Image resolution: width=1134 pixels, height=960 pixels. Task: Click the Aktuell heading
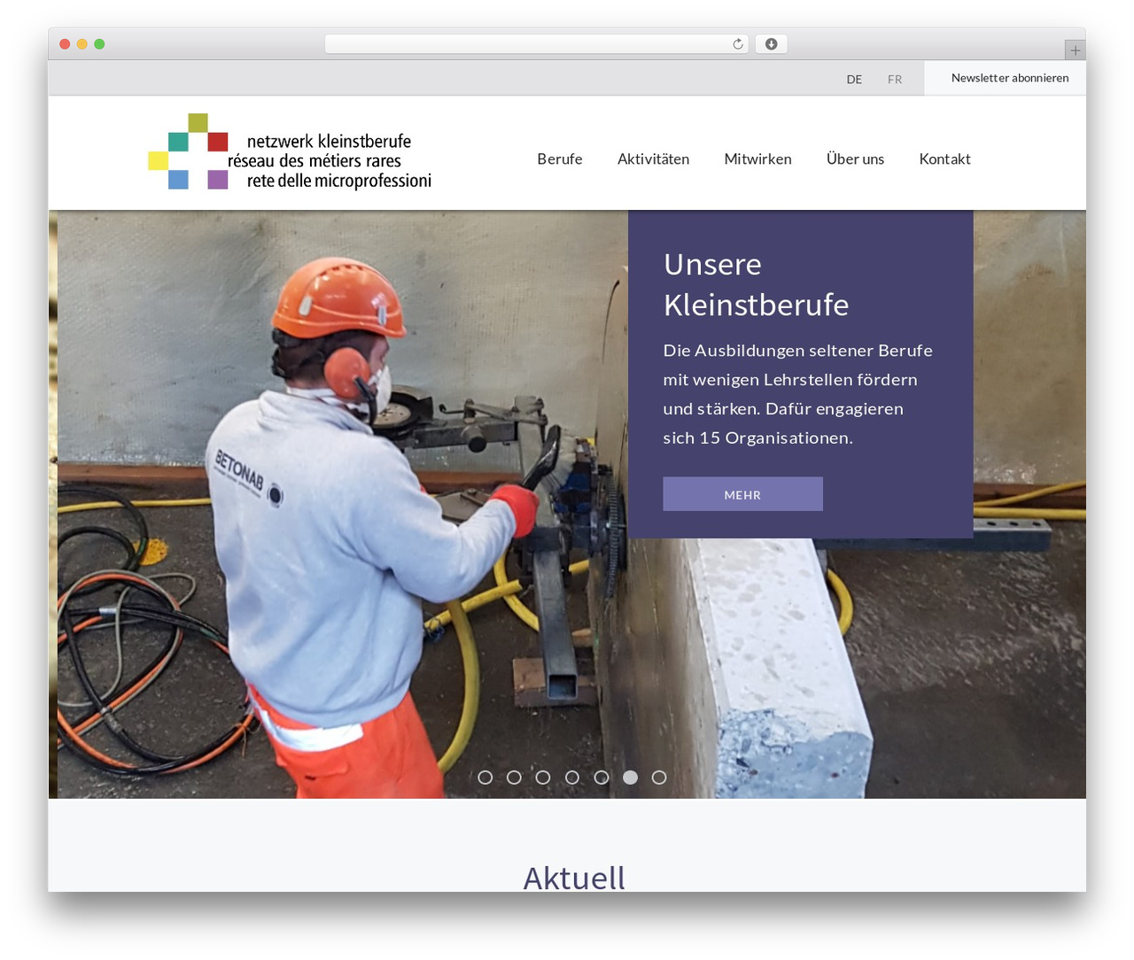pyautogui.click(x=574, y=878)
